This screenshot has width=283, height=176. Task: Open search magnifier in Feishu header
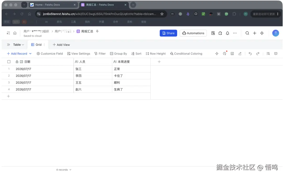pos(247,33)
